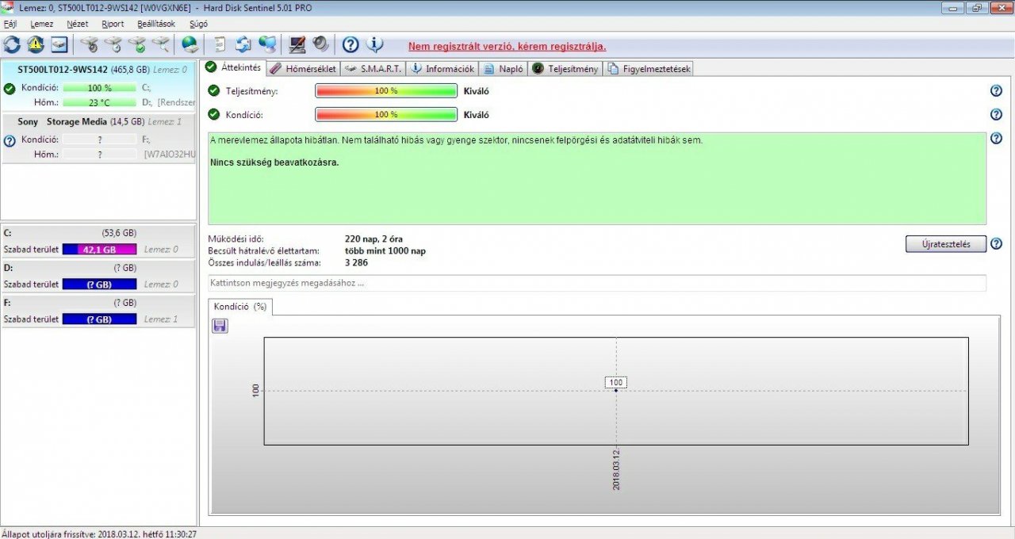Click the globe toolbar icon
The image size is (1015, 539).
pos(190,44)
